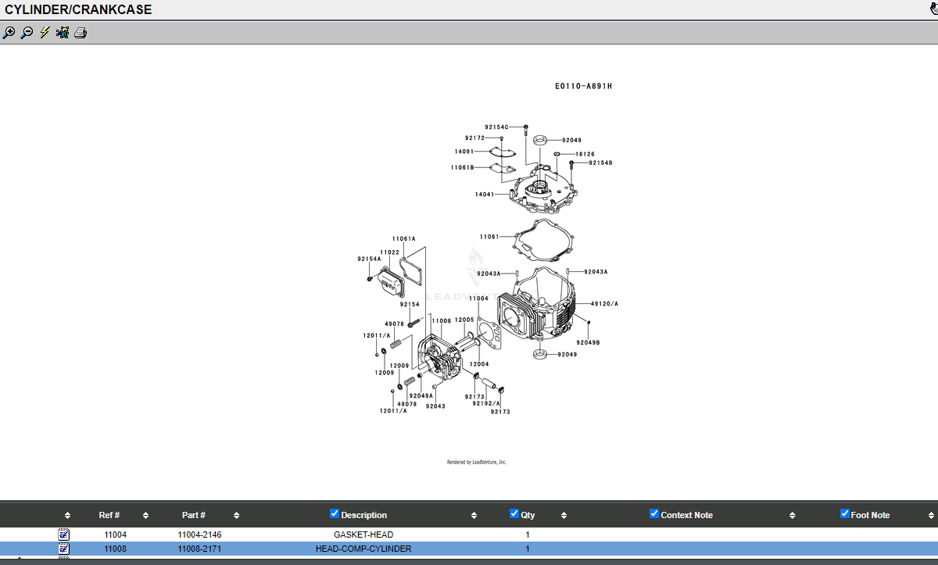Sort by Part # using its arrows
The height and width of the screenshot is (565, 938).
(x=236, y=516)
